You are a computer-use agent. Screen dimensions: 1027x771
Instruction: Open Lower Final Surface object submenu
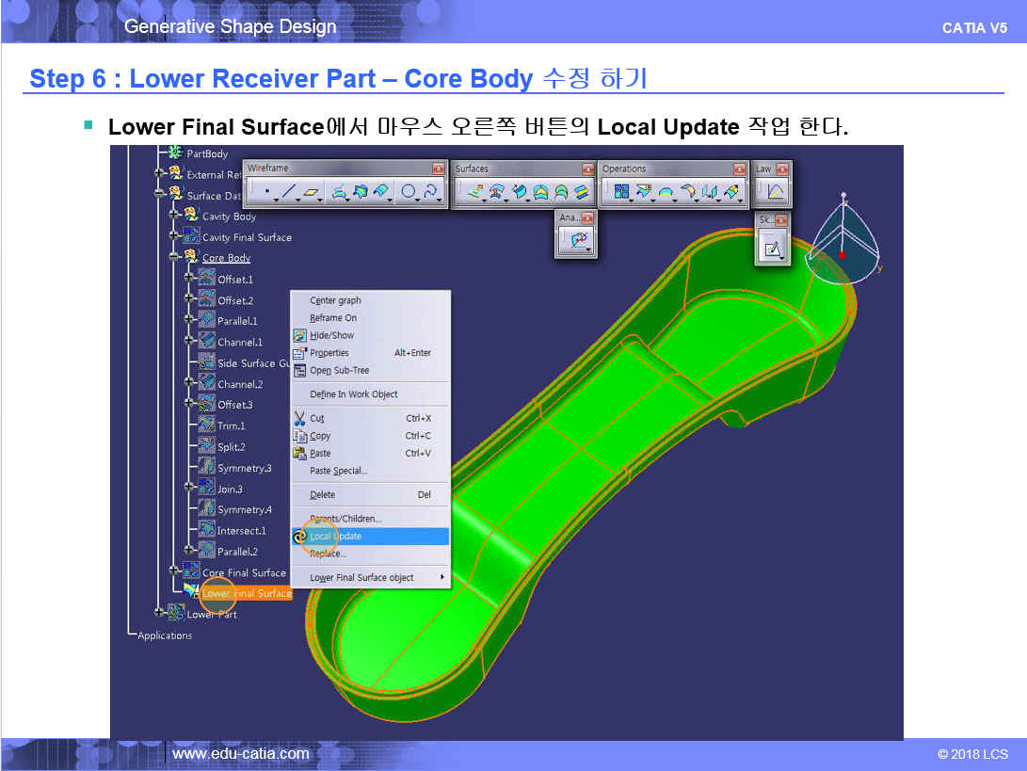point(369,577)
